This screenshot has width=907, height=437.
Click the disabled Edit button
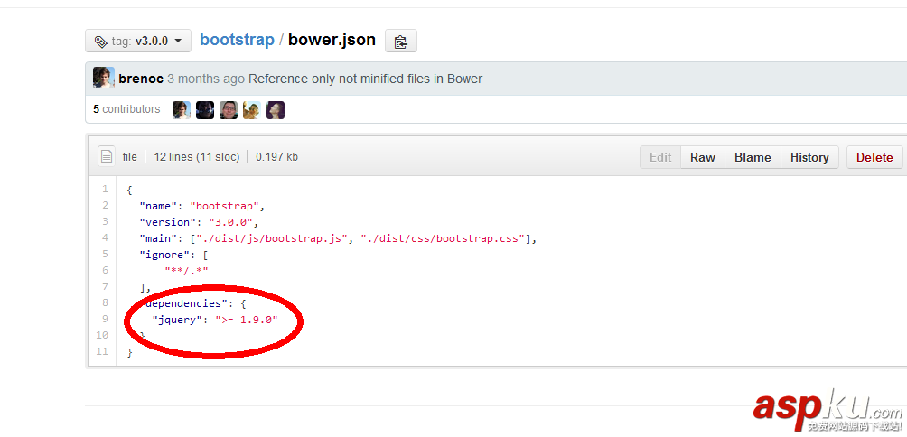[660, 157]
